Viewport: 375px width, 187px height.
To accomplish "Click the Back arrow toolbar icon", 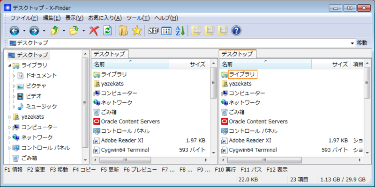I will click(15, 31).
